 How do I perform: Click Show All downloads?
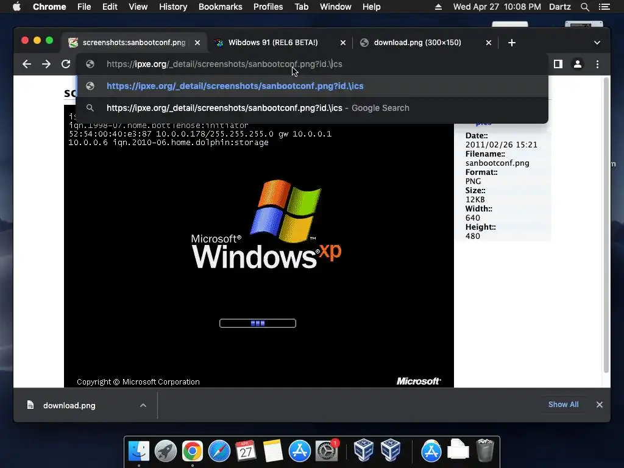click(563, 405)
